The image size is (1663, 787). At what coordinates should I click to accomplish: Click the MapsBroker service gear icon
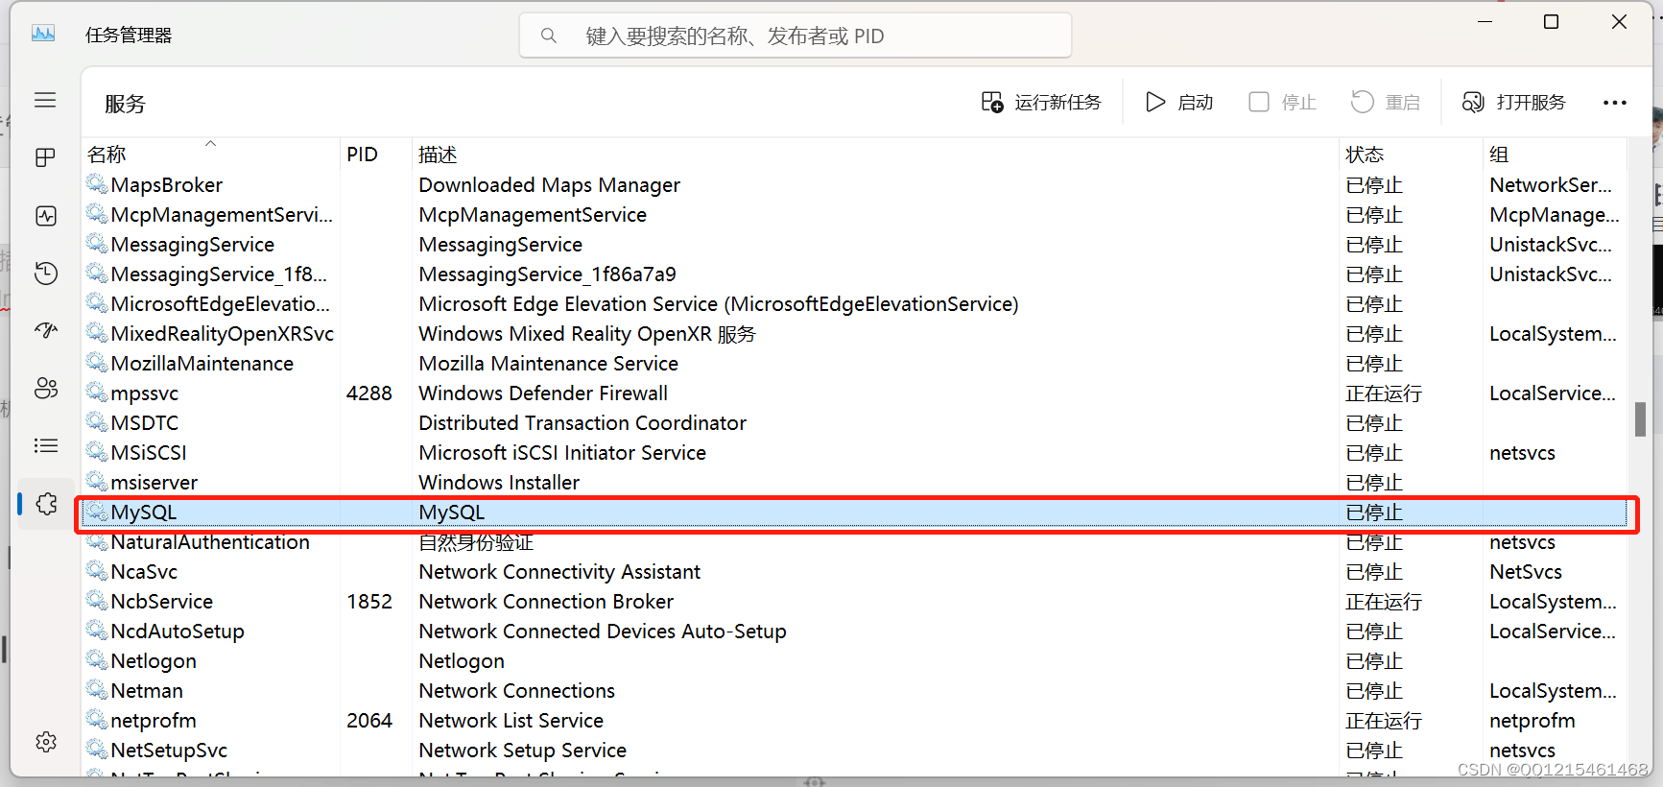[x=97, y=183]
